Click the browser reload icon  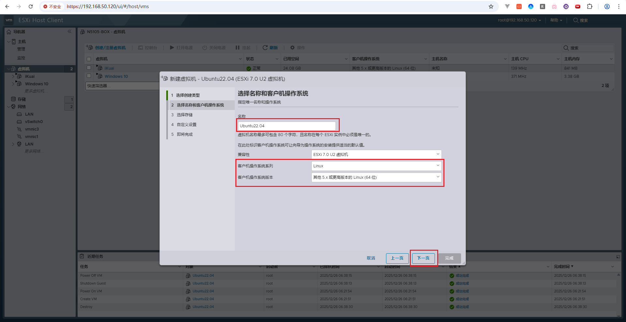31,7
